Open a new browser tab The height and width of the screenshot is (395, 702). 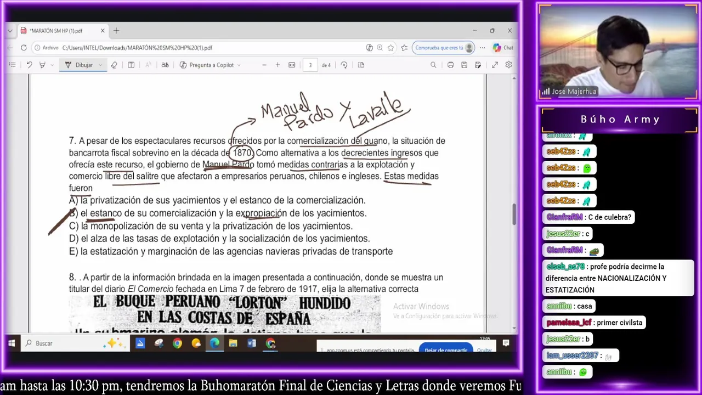pos(116,31)
